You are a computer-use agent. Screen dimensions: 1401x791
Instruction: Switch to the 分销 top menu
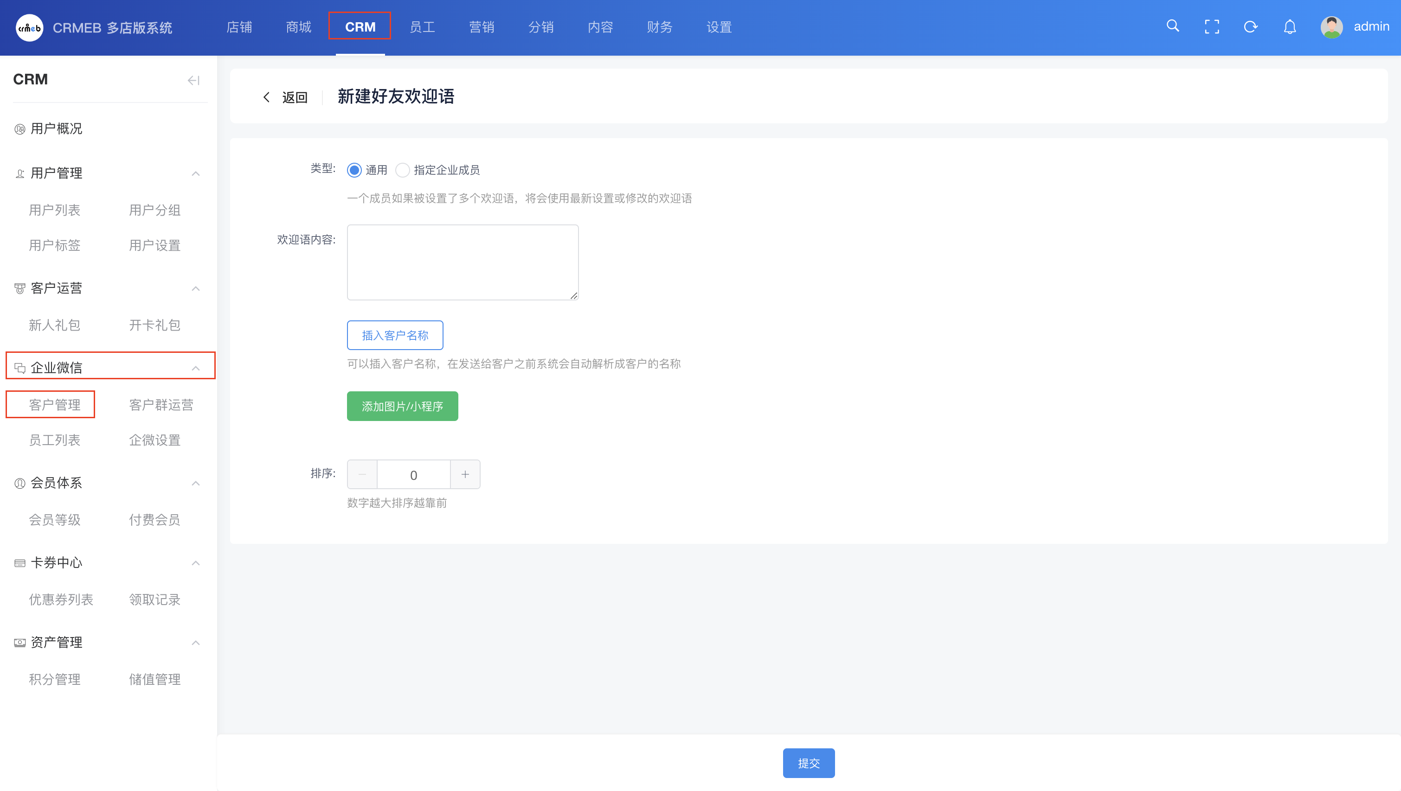[540, 27]
